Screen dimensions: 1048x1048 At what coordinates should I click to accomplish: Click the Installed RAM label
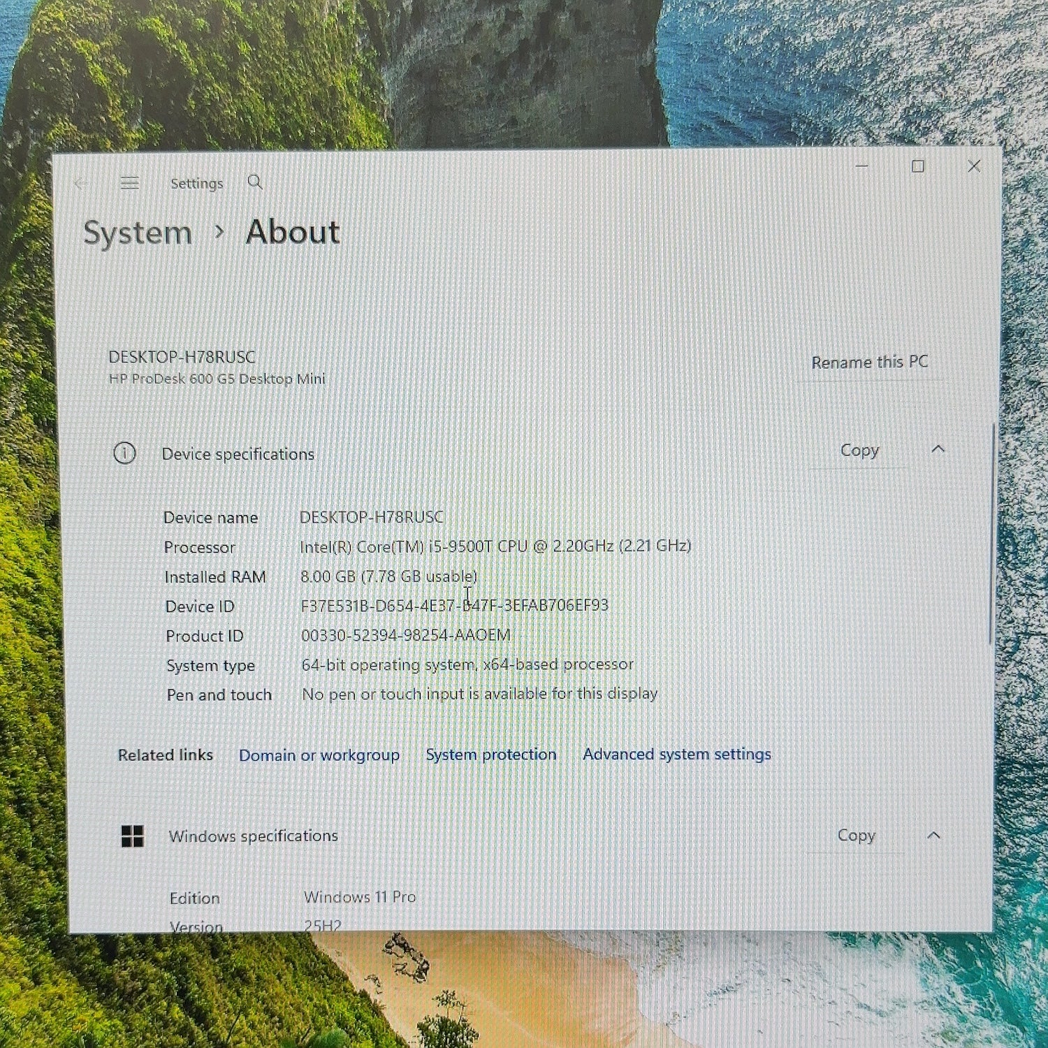[x=215, y=577]
